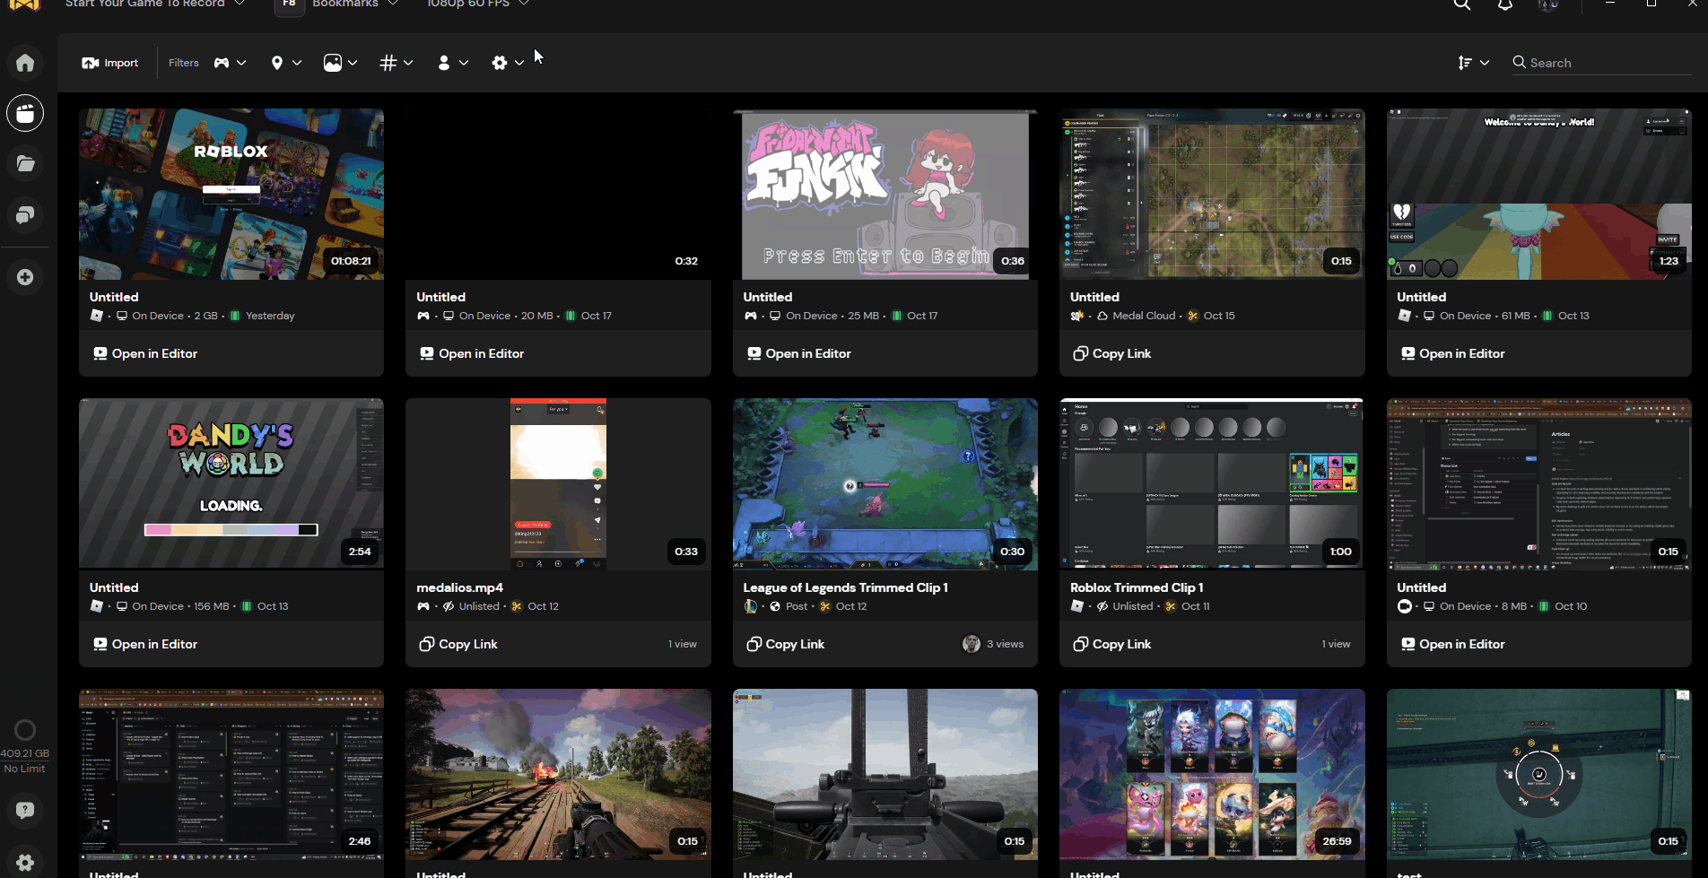Screen dimensions: 1708x878
Task: Open the 2:46 task board thumbnail
Action: [231, 775]
